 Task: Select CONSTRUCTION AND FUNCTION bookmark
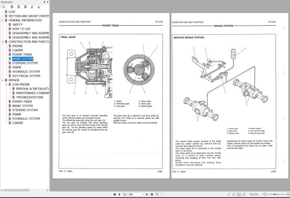[29, 42]
